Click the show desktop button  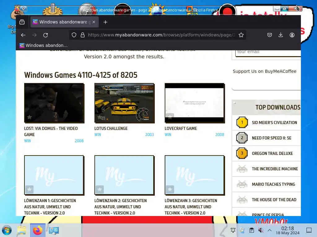click(x=309, y=230)
